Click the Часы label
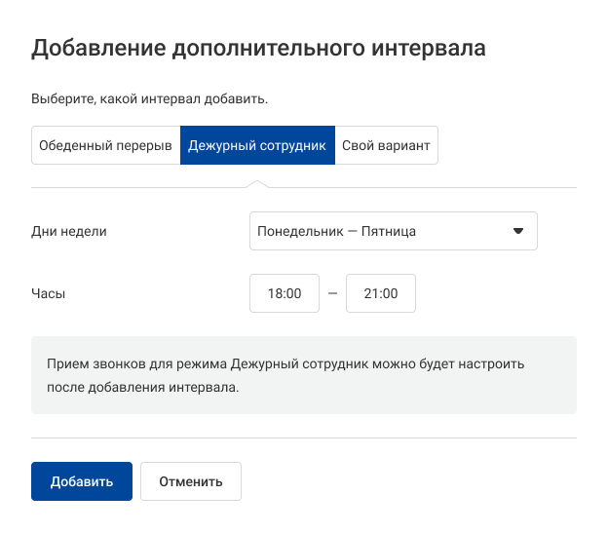This screenshot has height=533, width=608. coord(49,293)
